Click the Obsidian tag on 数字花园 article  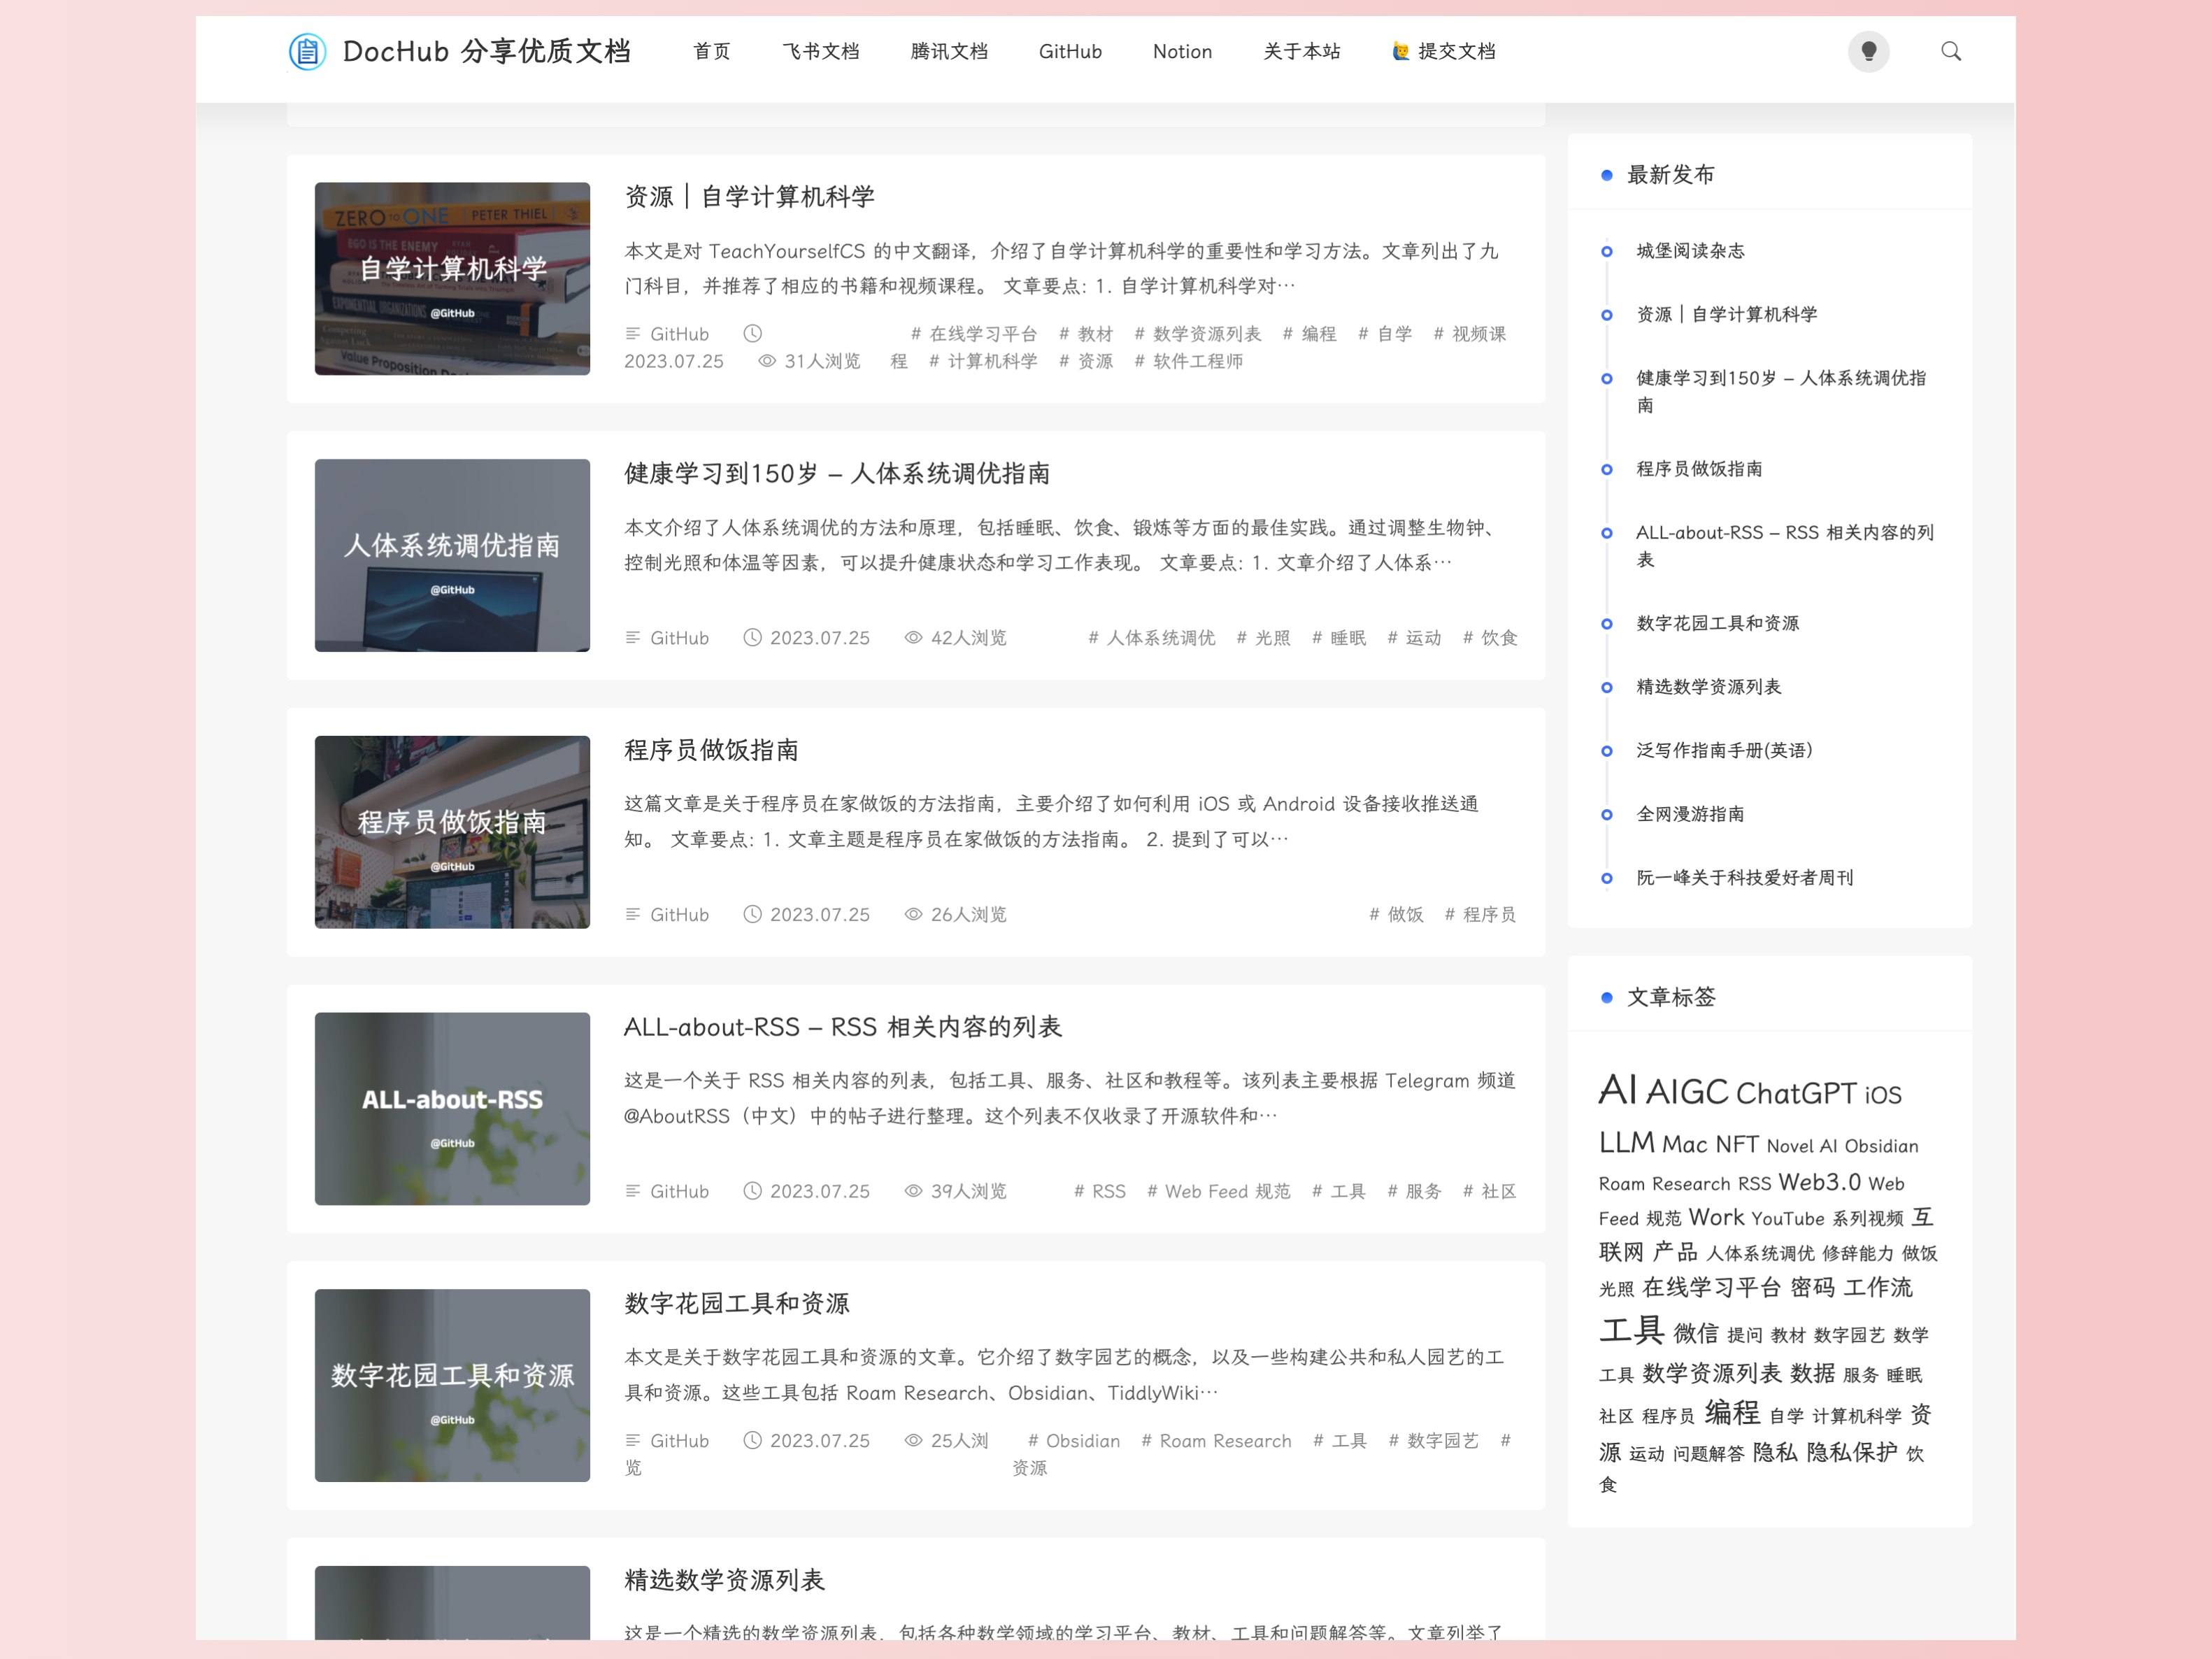pyautogui.click(x=1083, y=1440)
